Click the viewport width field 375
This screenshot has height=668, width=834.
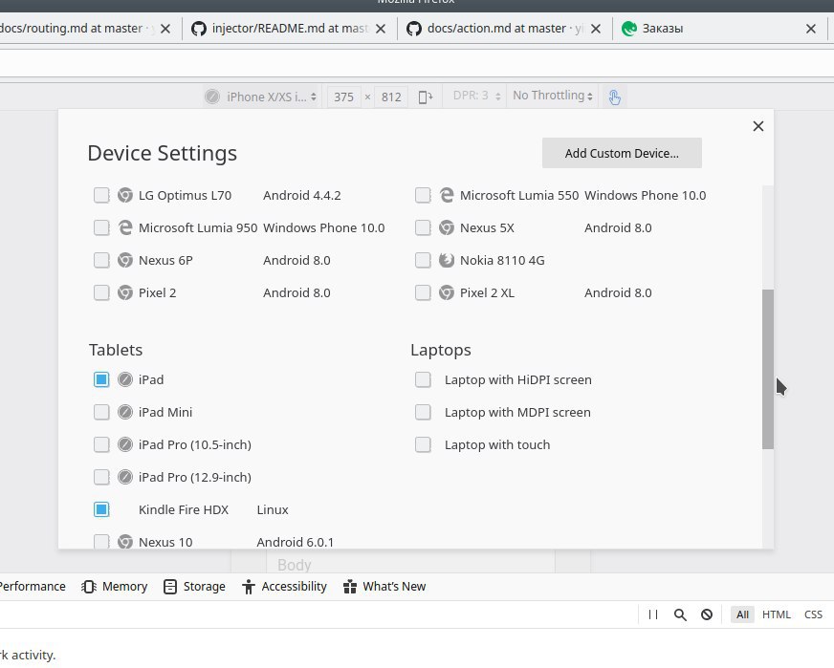point(343,97)
